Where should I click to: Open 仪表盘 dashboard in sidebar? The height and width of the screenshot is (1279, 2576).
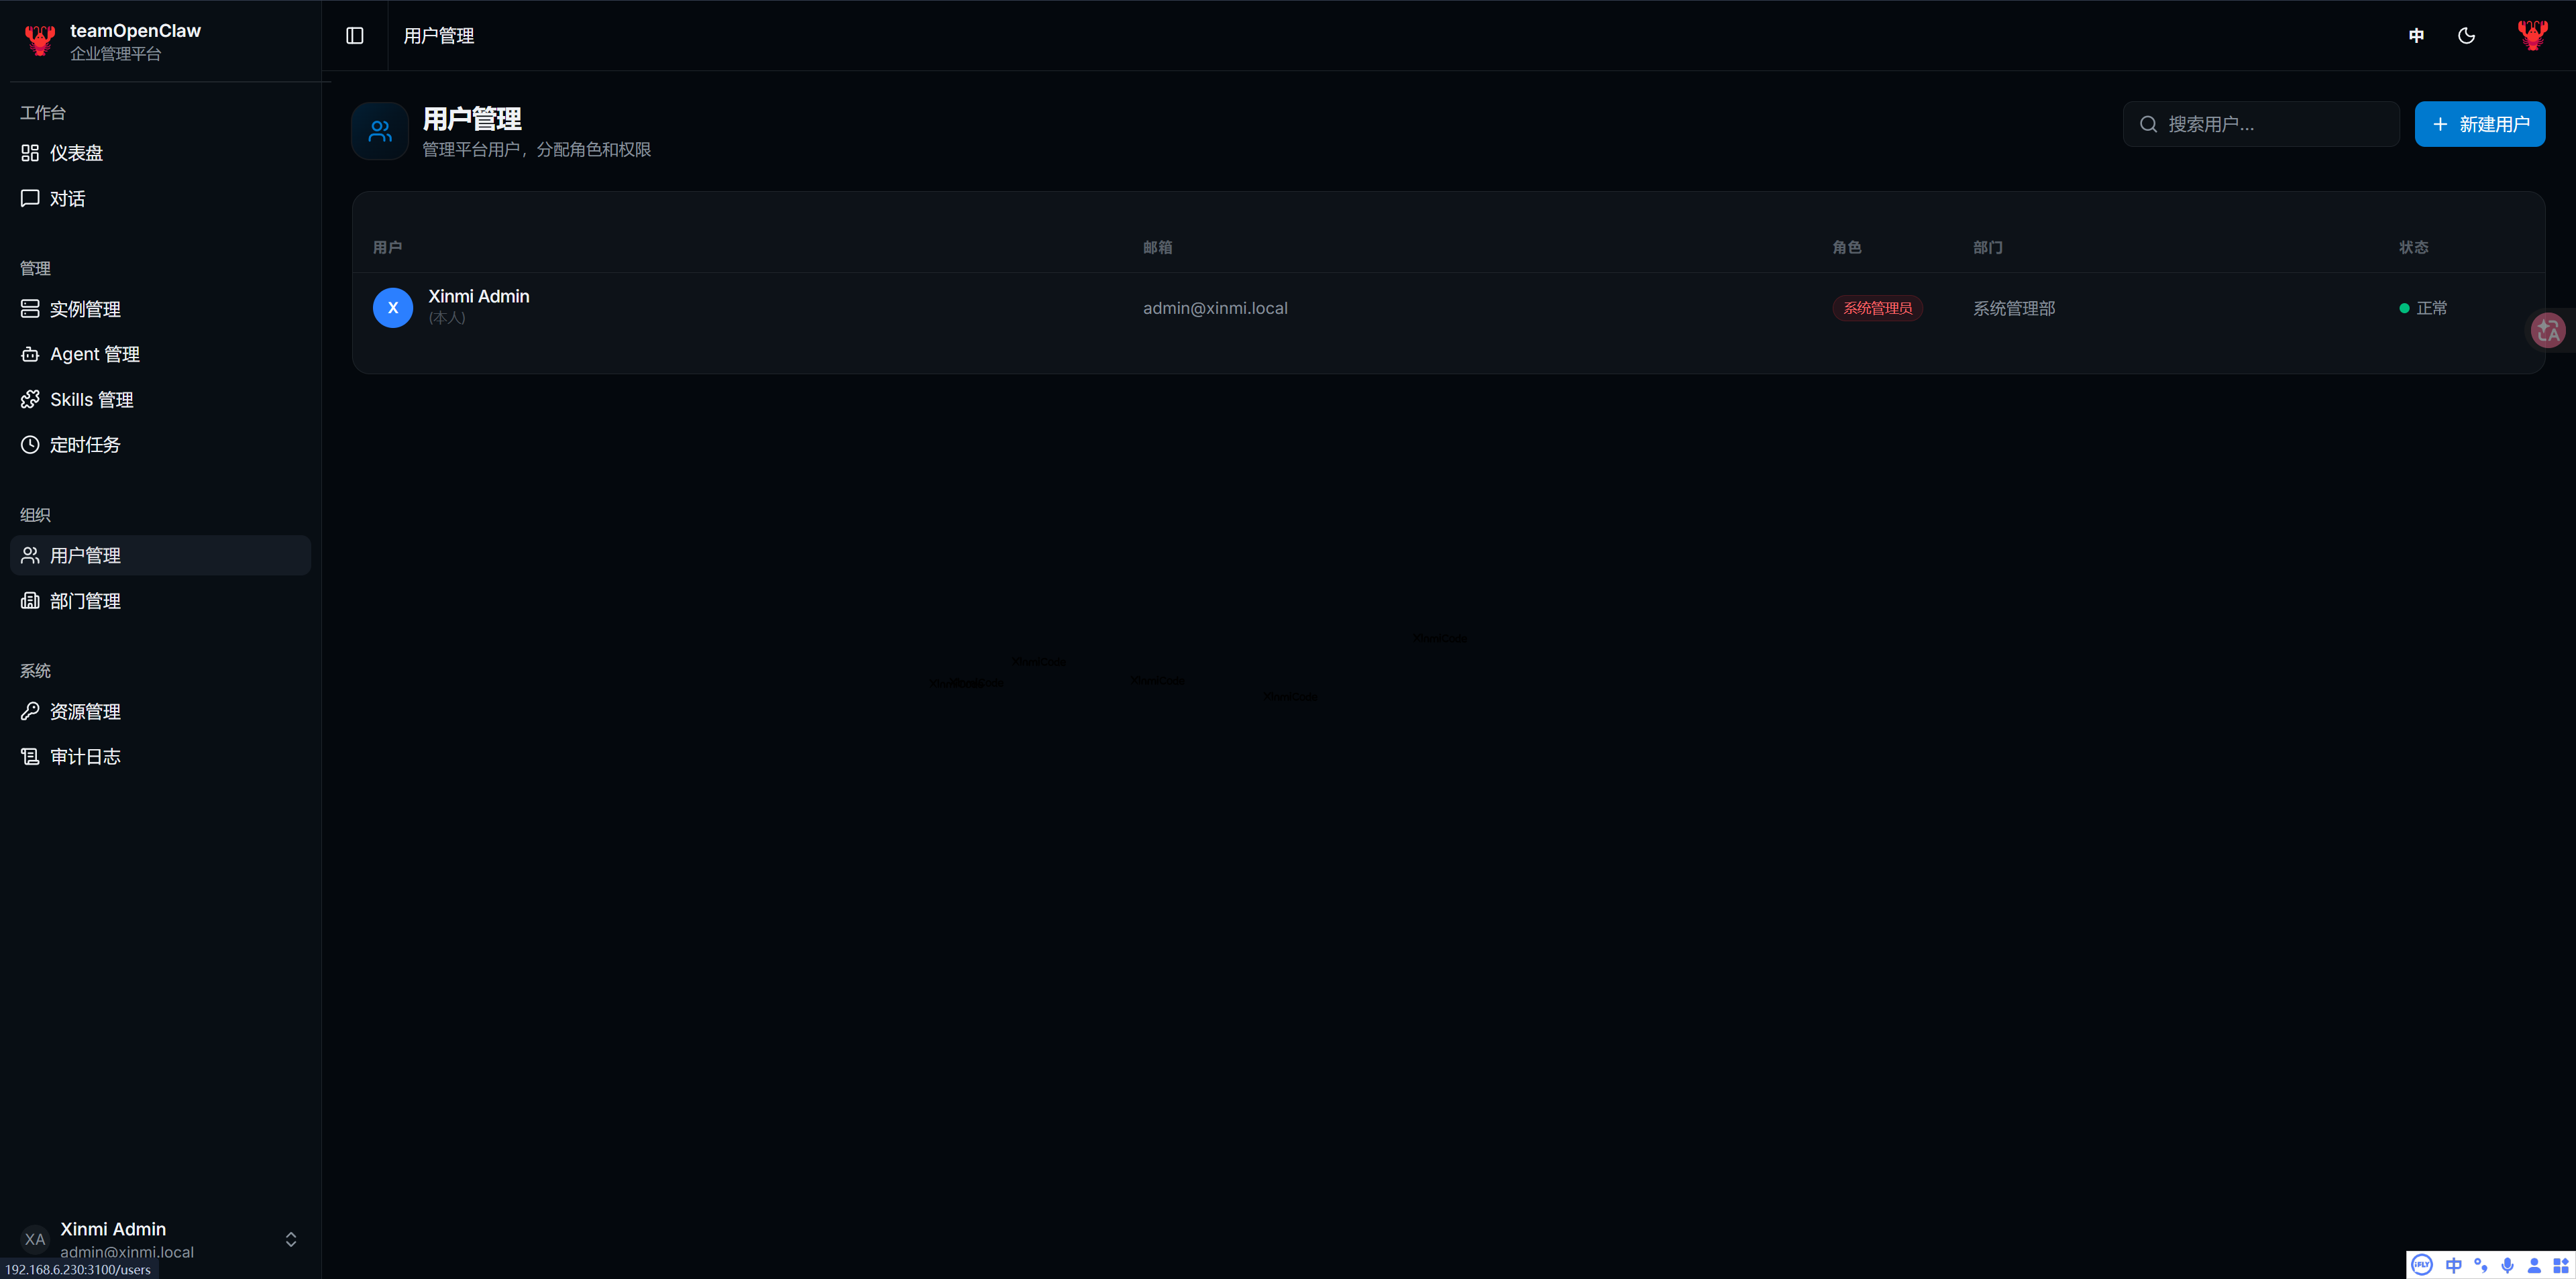tap(76, 153)
